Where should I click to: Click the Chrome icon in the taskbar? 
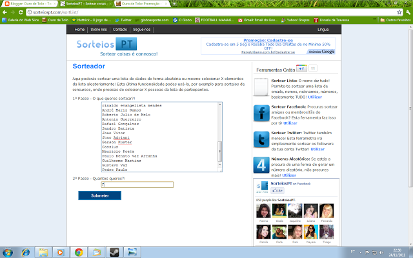[77, 252]
